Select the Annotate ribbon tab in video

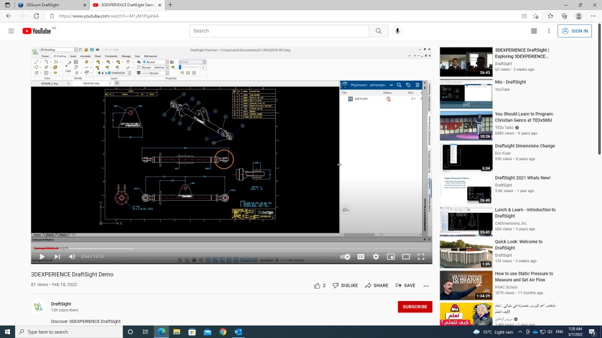[85, 56]
